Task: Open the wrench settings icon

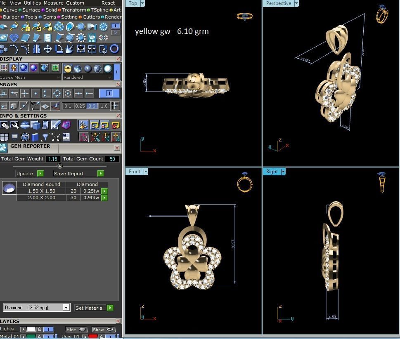Action: point(14,125)
